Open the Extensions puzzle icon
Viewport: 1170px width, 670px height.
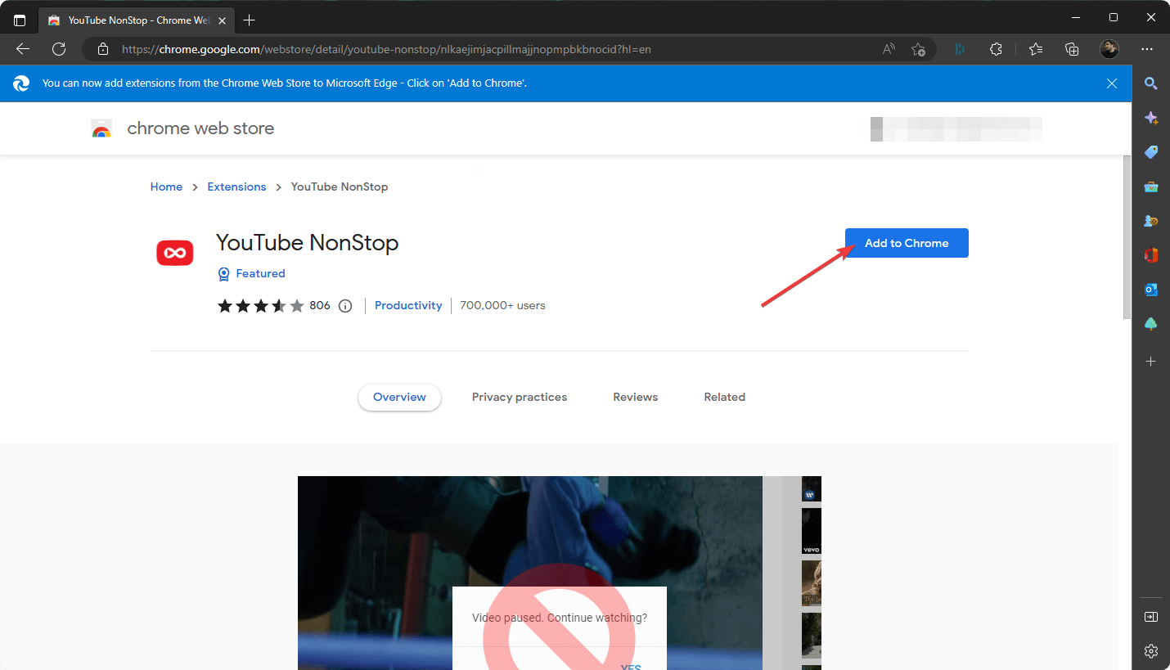[x=996, y=49]
